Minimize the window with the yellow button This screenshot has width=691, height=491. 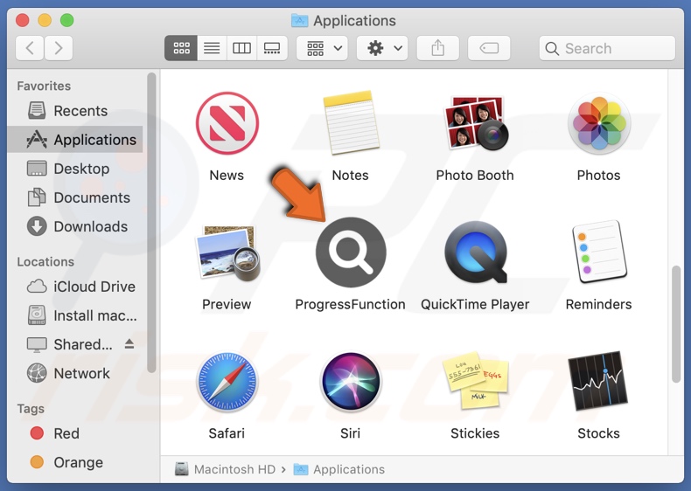(x=45, y=20)
